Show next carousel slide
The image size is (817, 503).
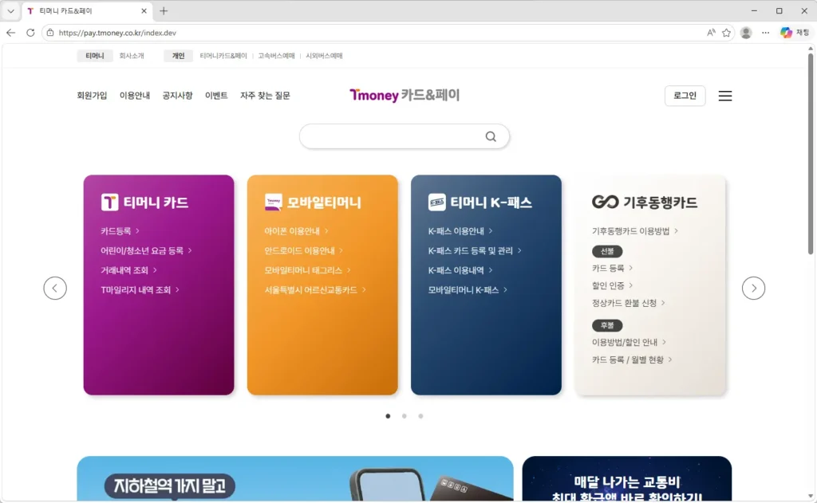(753, 288)
